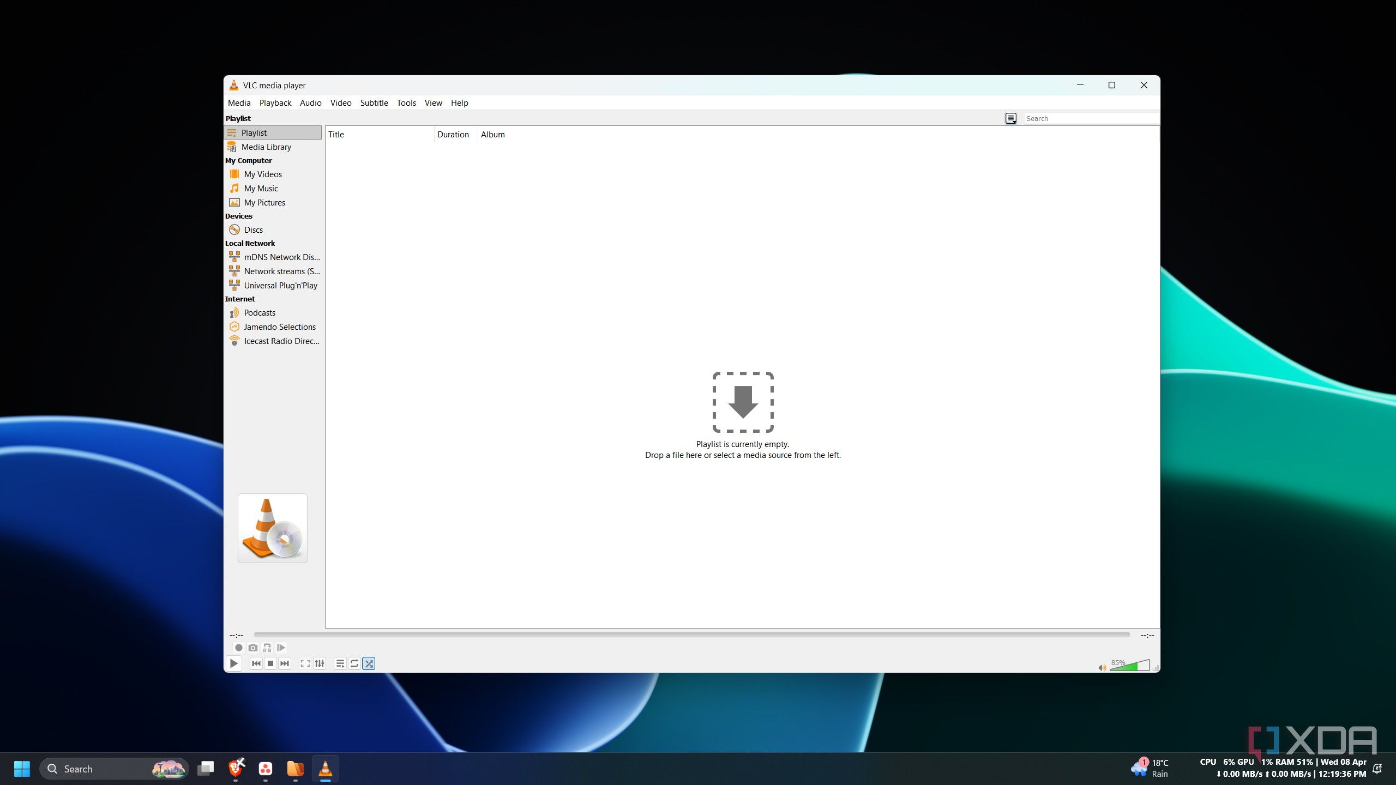Open Podcasts under Internet
The height and width of the screenshot is (785, 1396).
[x=273, y=312]
